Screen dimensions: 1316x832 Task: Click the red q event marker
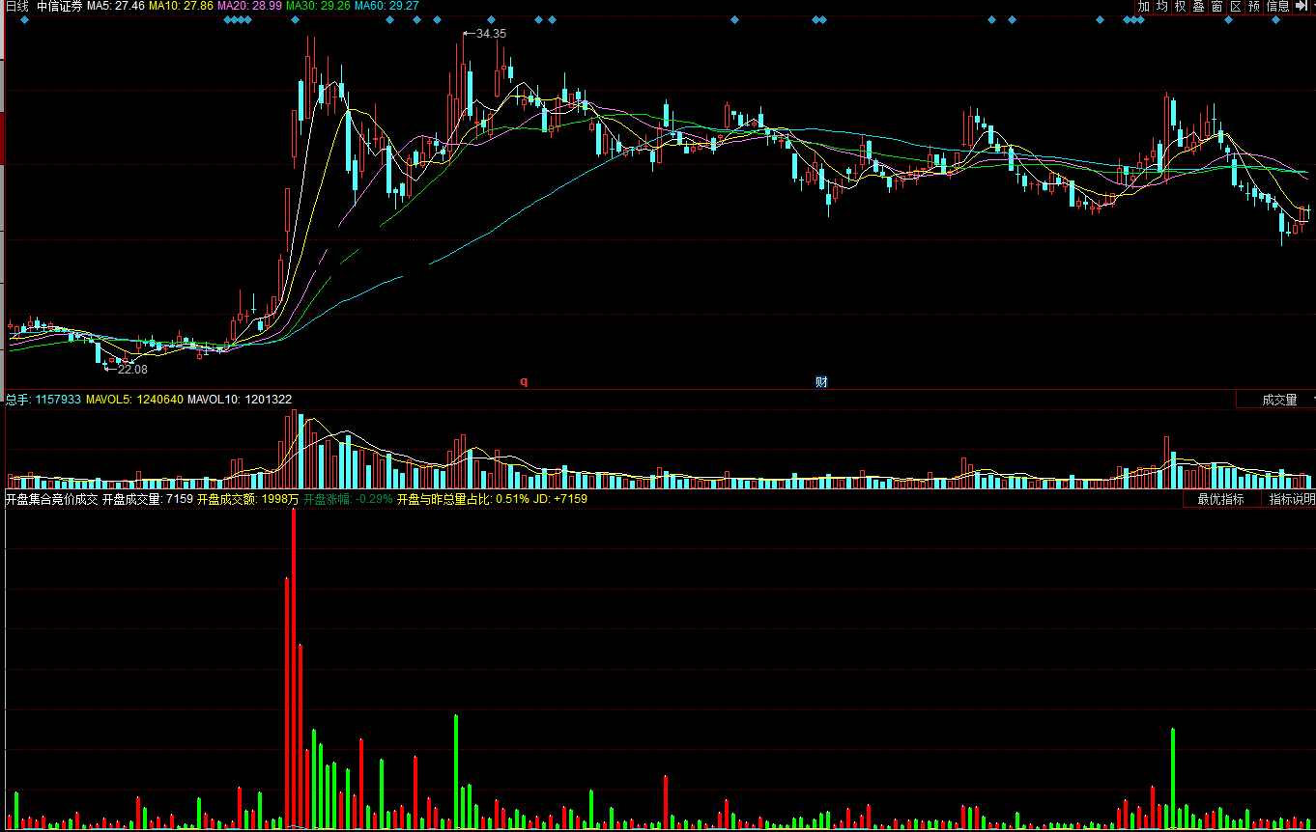(524, 381)
